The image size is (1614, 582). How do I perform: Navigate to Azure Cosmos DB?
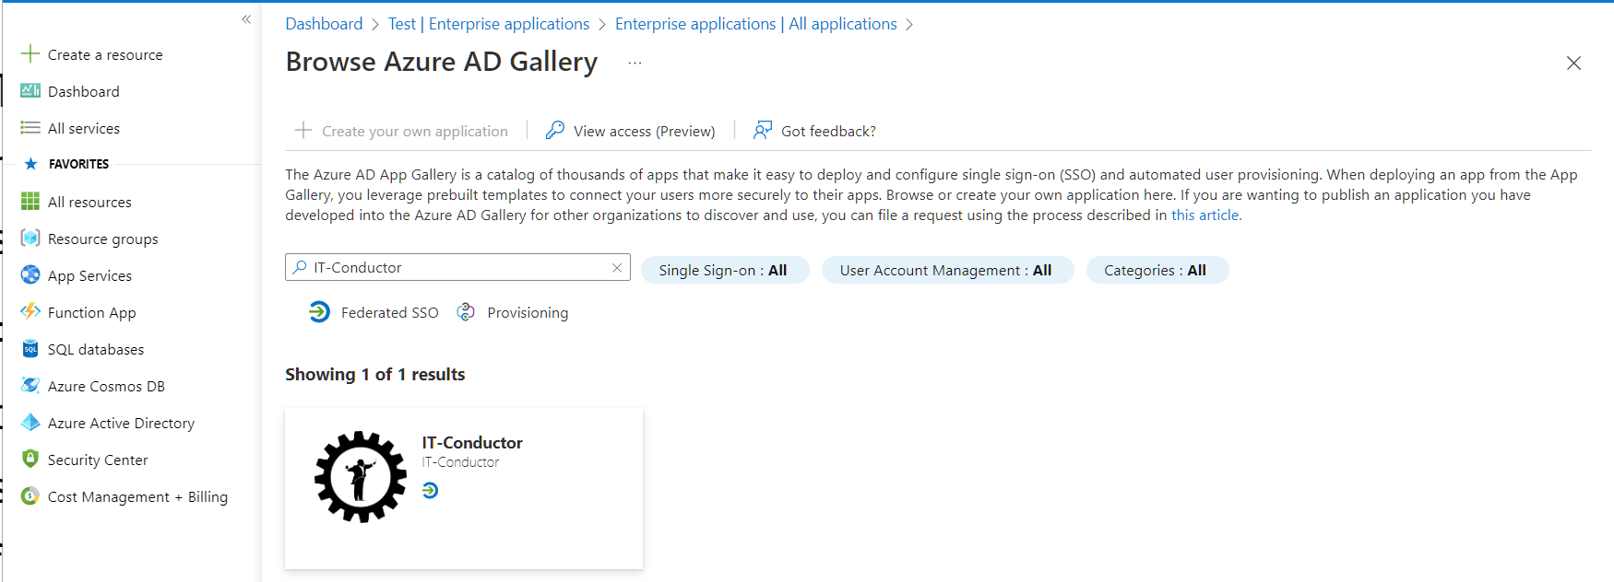106,386
